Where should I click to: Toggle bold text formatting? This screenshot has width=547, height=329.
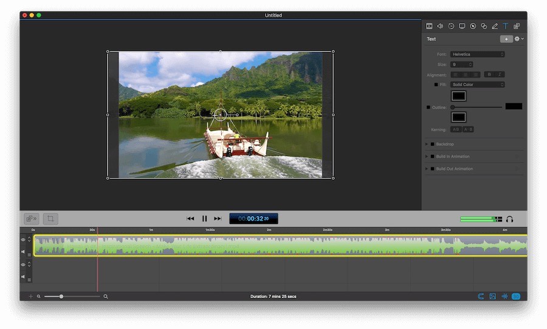[489, 75]
